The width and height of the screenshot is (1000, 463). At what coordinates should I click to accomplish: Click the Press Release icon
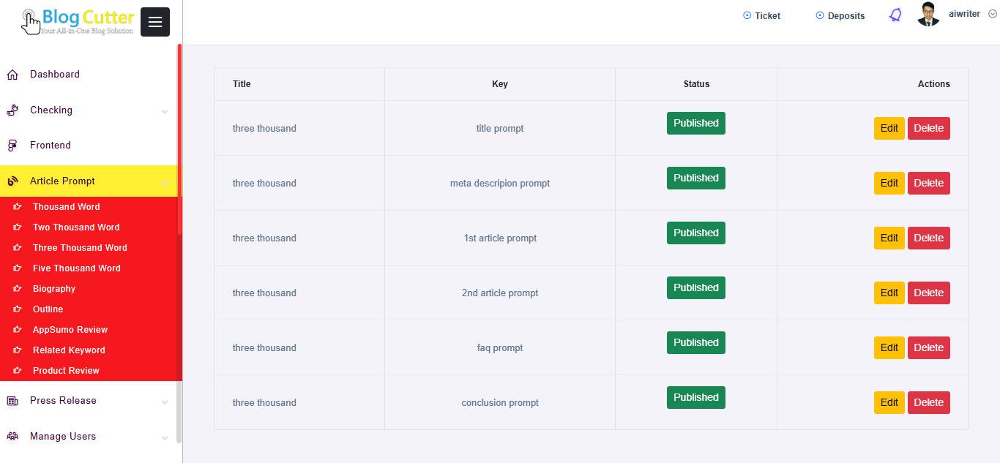12,401
